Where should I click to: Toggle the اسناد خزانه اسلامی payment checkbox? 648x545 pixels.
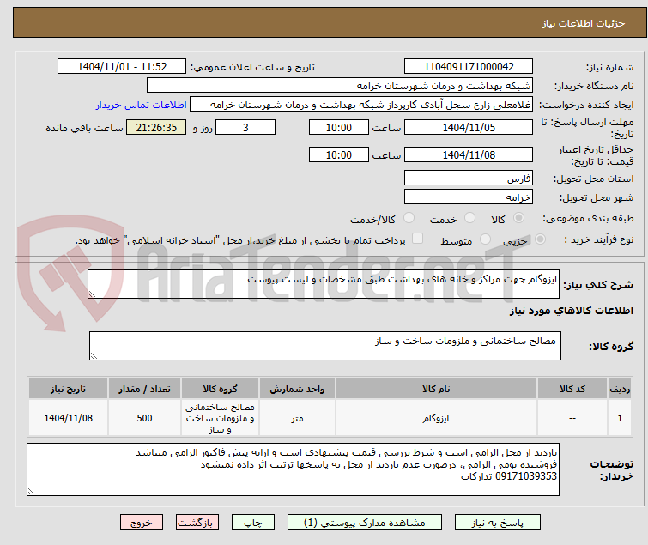click(418, 239)
